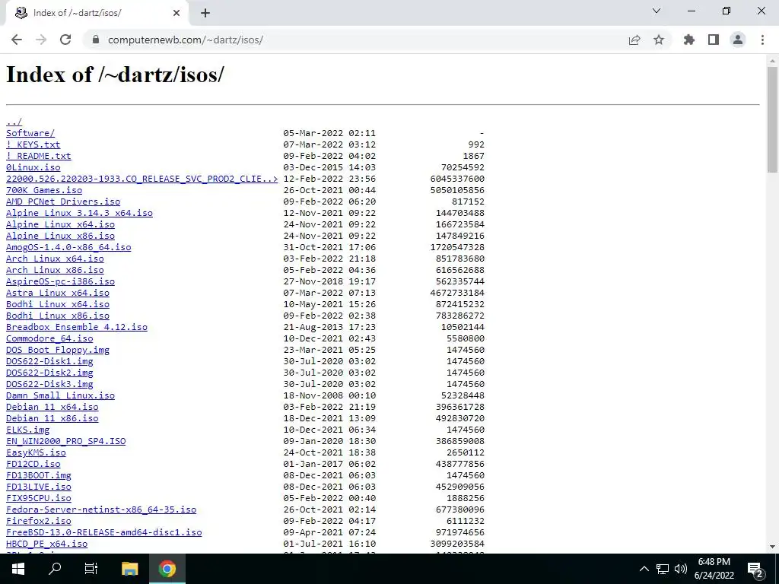Show hidden tray icons chevron

644,569
